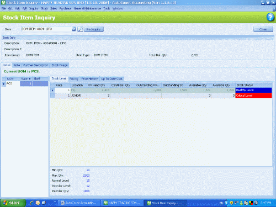
Task: Select the JOHOR location row
Action: click(161, 95)
